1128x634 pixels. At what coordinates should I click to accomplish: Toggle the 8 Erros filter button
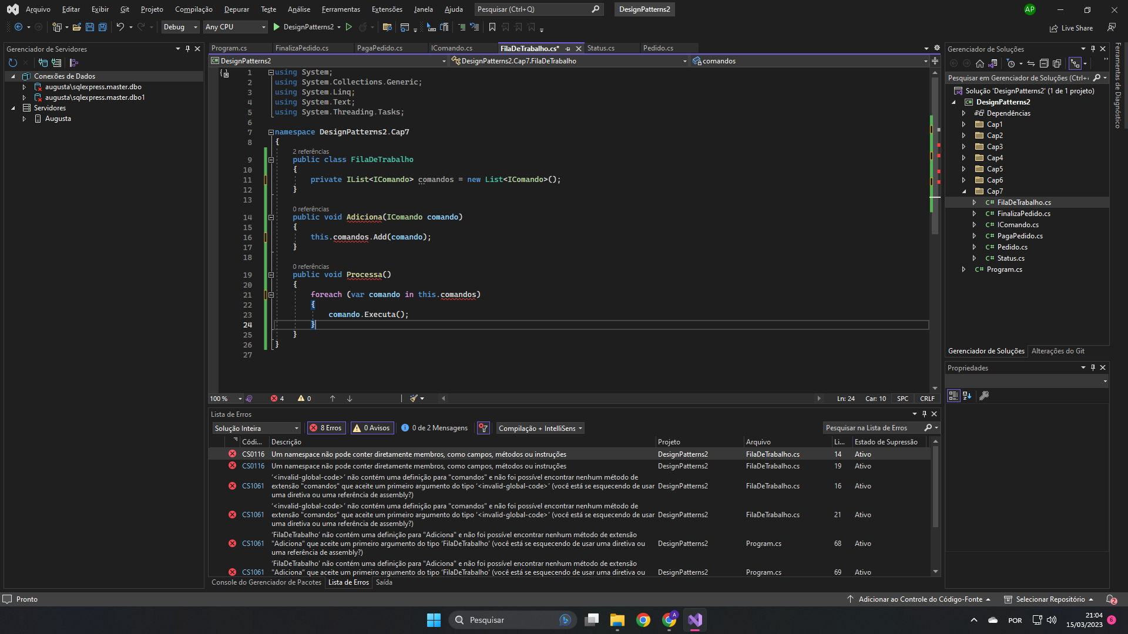(326, 428)
